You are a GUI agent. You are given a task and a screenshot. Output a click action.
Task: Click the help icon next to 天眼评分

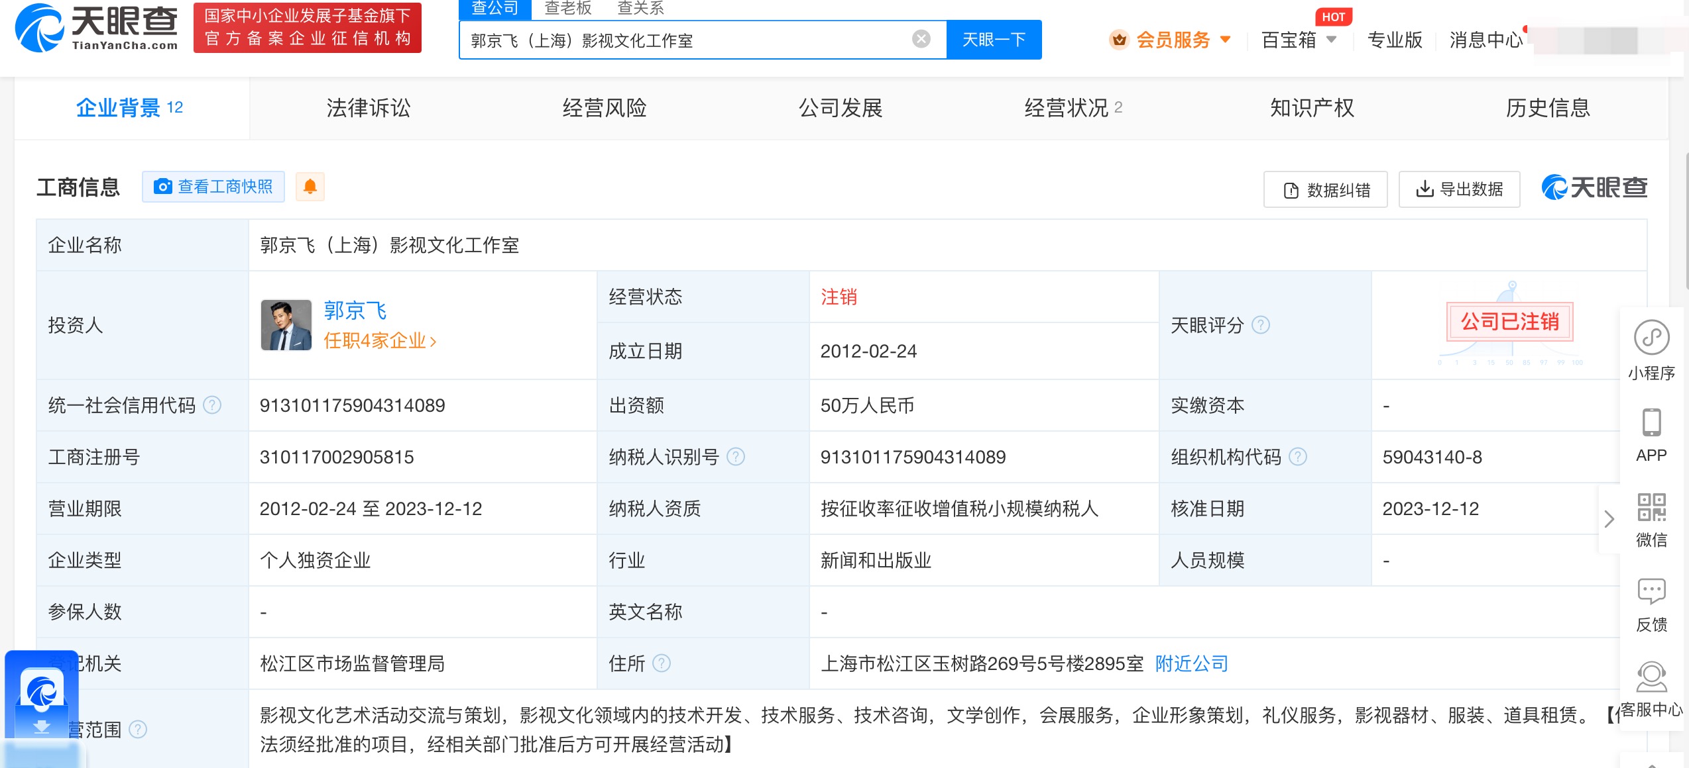tap(1261, 325)
